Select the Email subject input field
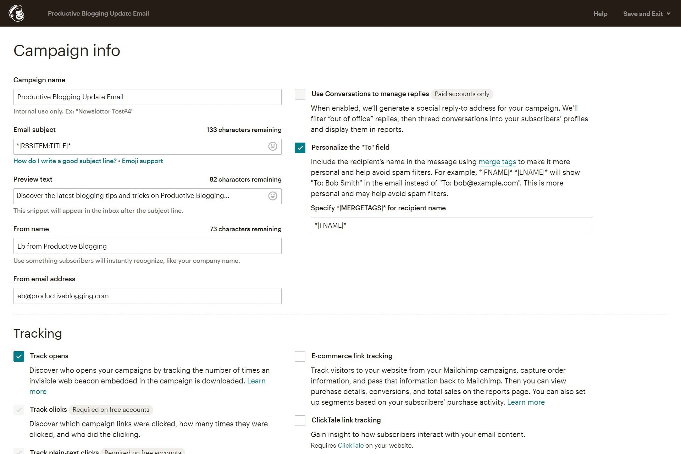 click(x=148, y=146)
